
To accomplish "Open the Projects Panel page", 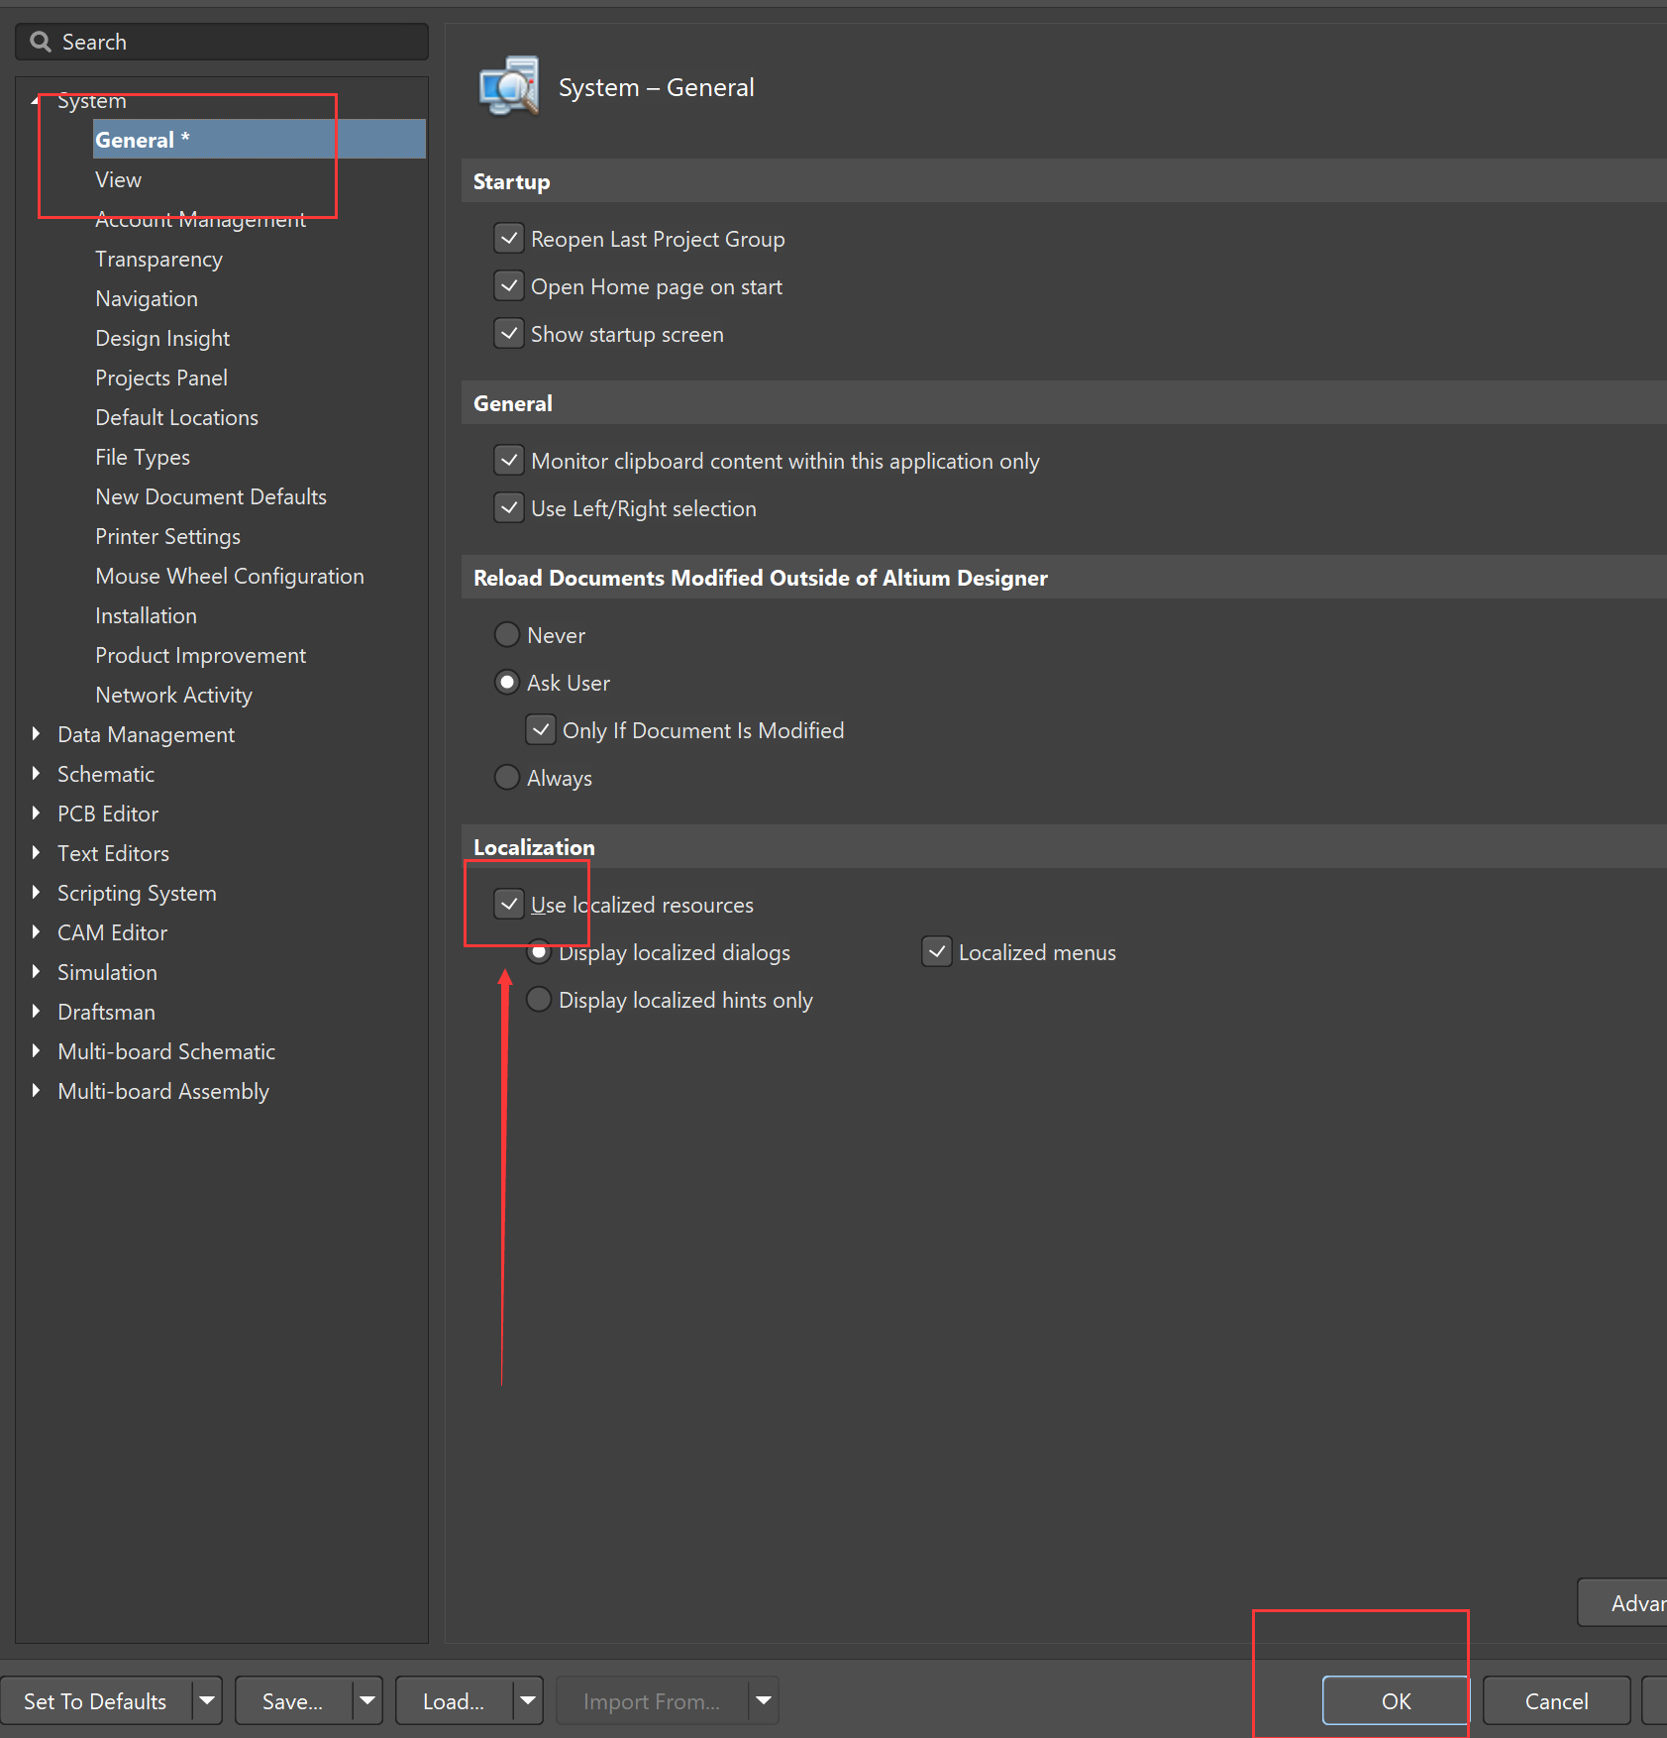I will click(161, 378).
